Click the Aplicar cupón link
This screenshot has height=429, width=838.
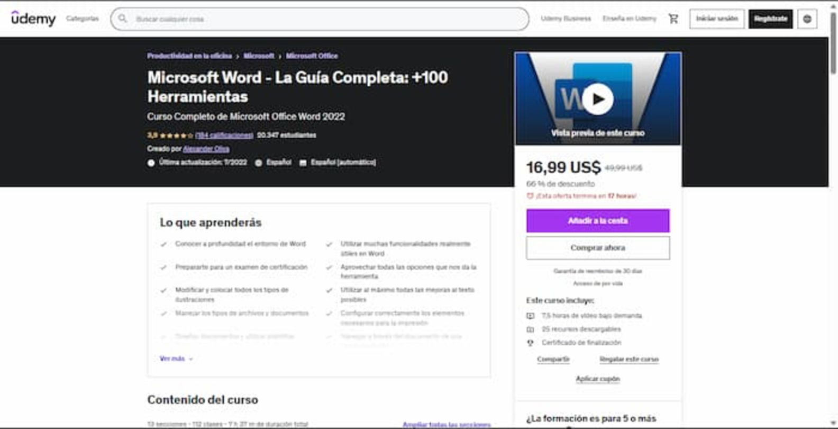coord(598,379)
